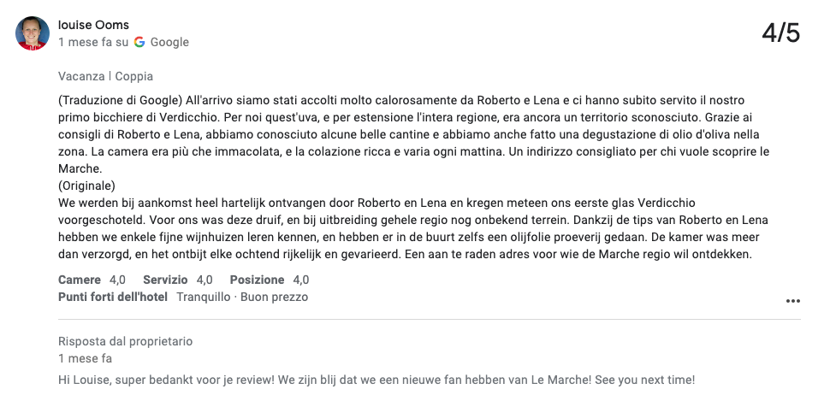Click the Vacanza | Coppia trip type

(x=105, y=76)
